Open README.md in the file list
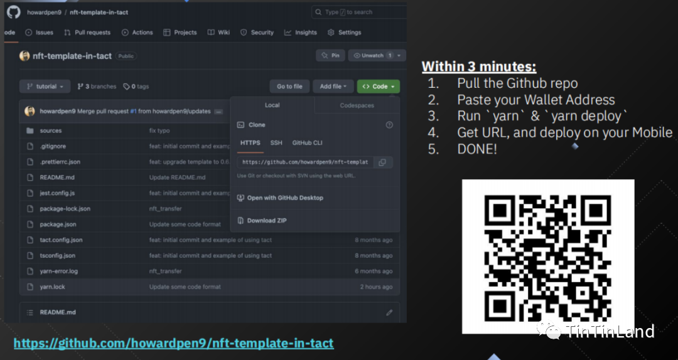The height and width of the screenshot is (360, 678). point(57,177)
